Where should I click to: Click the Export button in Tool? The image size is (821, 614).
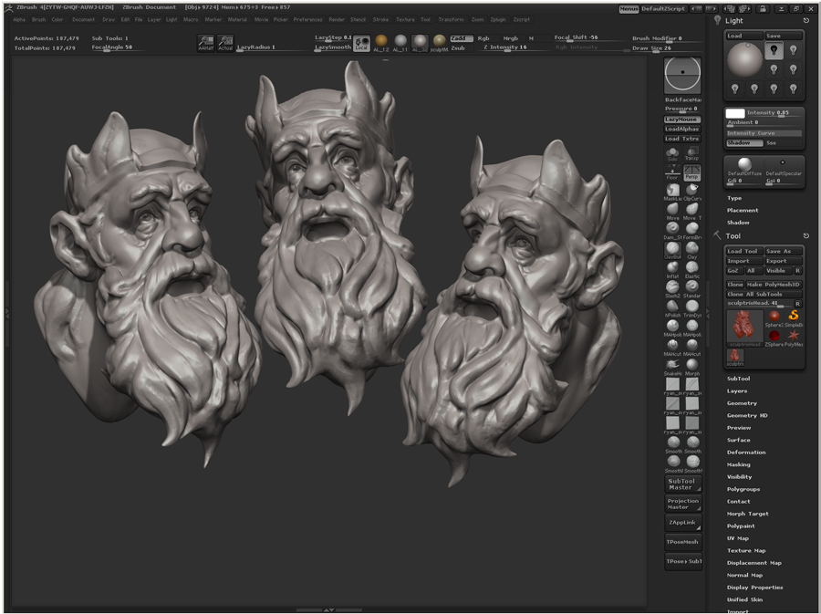[x=784, y=261]
